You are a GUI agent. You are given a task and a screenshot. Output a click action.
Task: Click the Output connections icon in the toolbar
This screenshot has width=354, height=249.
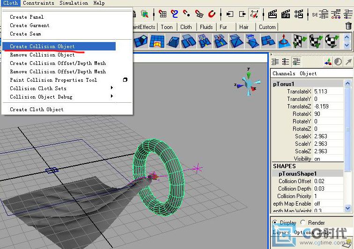pos(242,14)
